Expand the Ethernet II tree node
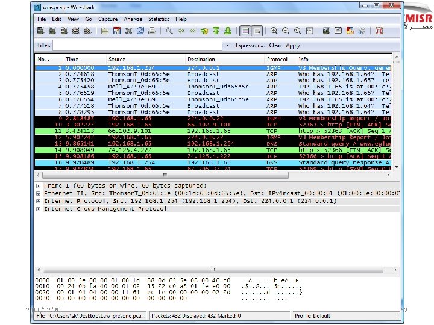This screenshot has width=434, height=325. (x=39, y=193)
